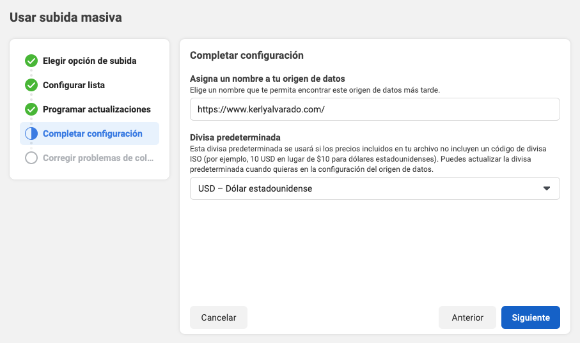Click the Cancelar button
This screenshot has width=580, height=343.
pyautogui.click(x=219, y=317)
